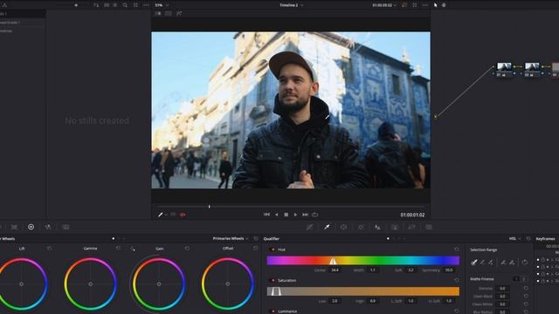The image size is (559, 314).
Task: Toggle the Saturation qualifier on or off
Action: 273,281
